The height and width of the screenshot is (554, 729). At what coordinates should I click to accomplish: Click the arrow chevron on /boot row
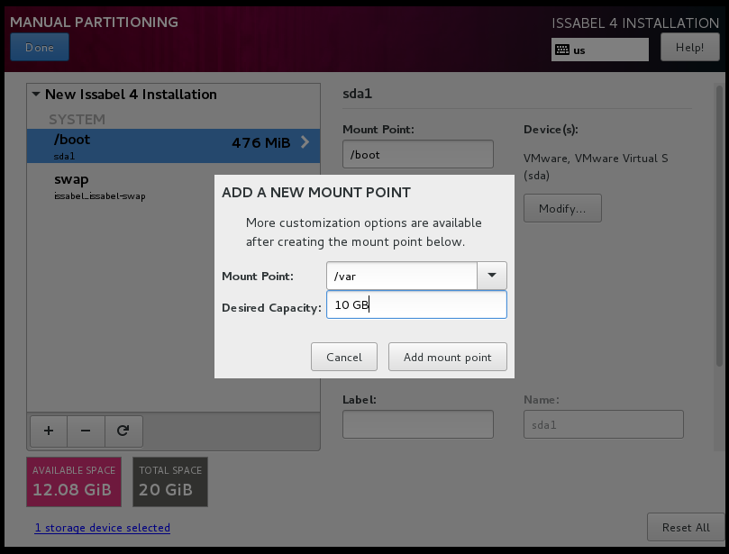(x=305, y=142)
